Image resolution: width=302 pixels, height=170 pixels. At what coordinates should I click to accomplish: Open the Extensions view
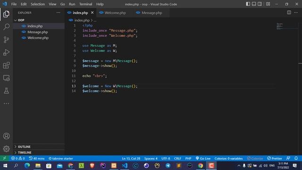tap(6, 65)
